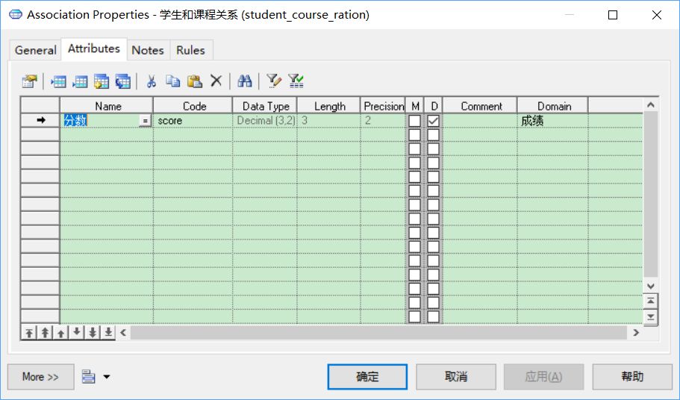680x400 pixels.
Task: Go to the Rules tab
Action: pyautogui.click(x=191, y=50)
